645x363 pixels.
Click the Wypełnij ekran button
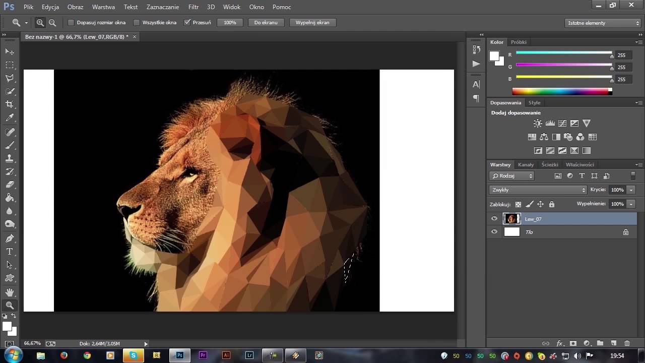tap(312, 23)
